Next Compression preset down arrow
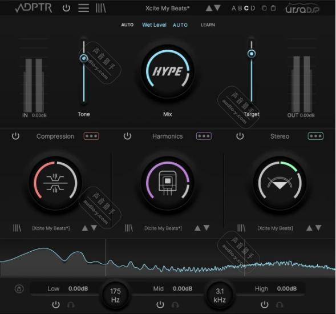 (x=94, y=228)
